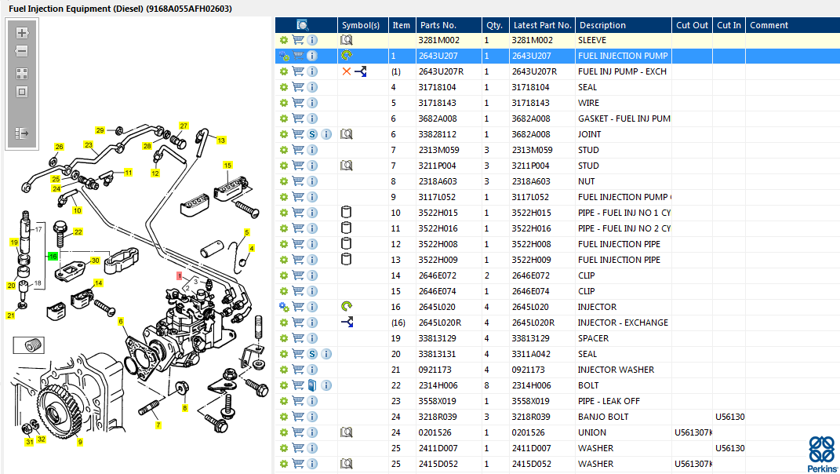Click the Comment column header
Image resolution: width=840 pixels, height=474 pixels.
click(793, 25)
